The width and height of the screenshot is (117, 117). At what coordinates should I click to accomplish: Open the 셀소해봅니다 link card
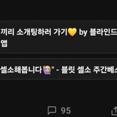tap(58, 69)
